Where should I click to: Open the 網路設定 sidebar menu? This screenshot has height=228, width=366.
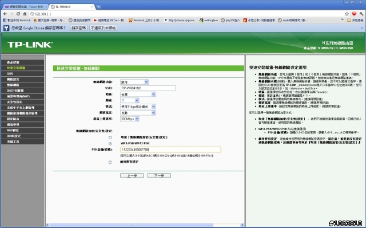click(x=22, y=79)
